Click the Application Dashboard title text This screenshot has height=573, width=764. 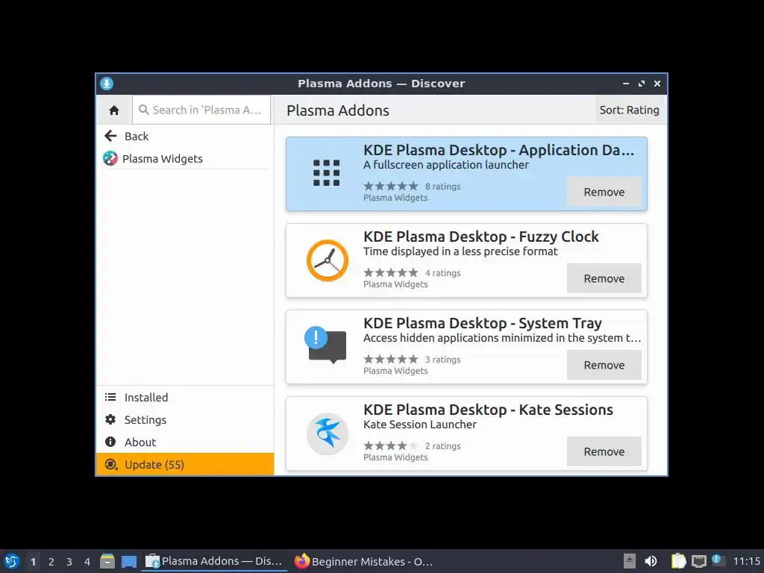click(499, 150)
